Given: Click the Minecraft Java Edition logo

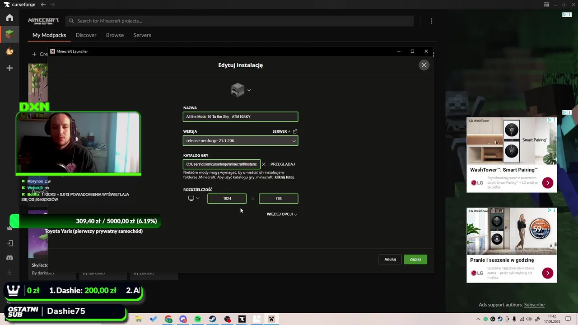Looking at the screenshot, I should click(x=43, y=21).
